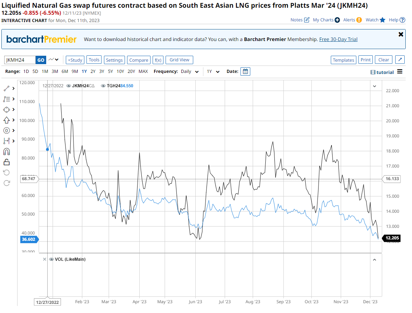Toggle visibility of VOL study

[x=51, y=259]
